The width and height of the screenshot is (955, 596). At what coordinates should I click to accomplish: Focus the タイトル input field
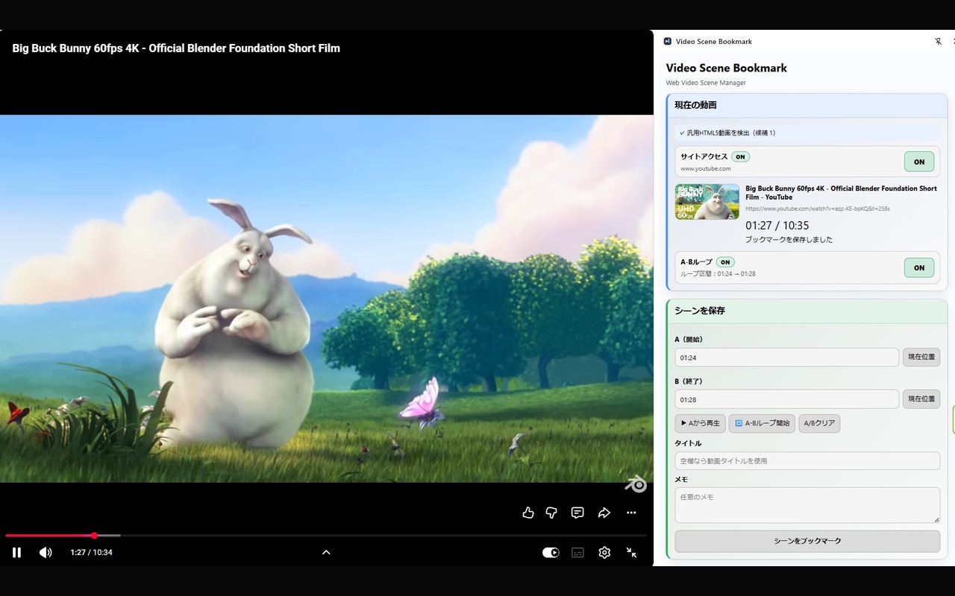pyautogui.click(x=807, y=460)
